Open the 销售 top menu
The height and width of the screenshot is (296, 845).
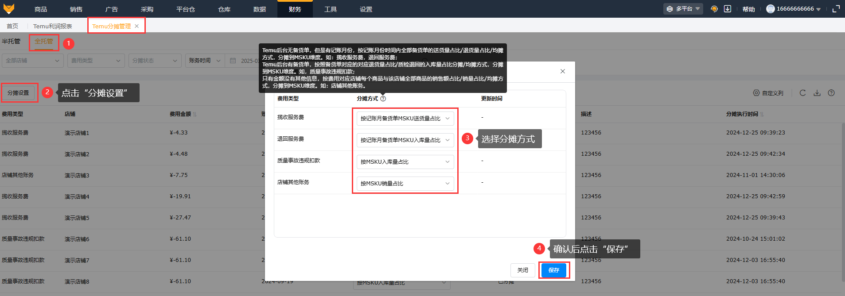pos(76,9)
